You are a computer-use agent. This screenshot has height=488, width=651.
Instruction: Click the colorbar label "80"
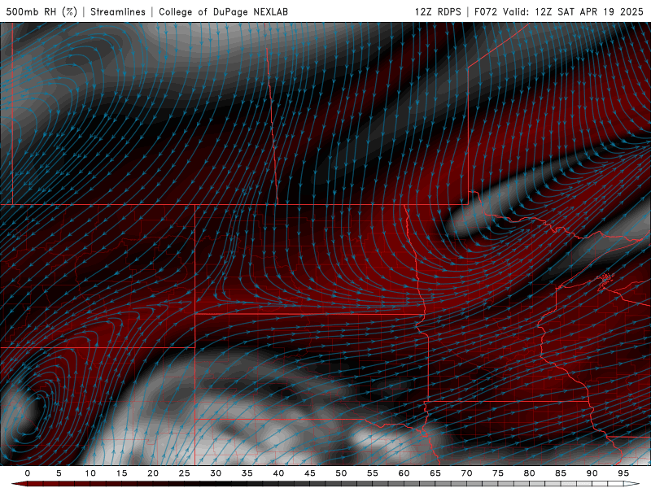(x=530, y=473)
